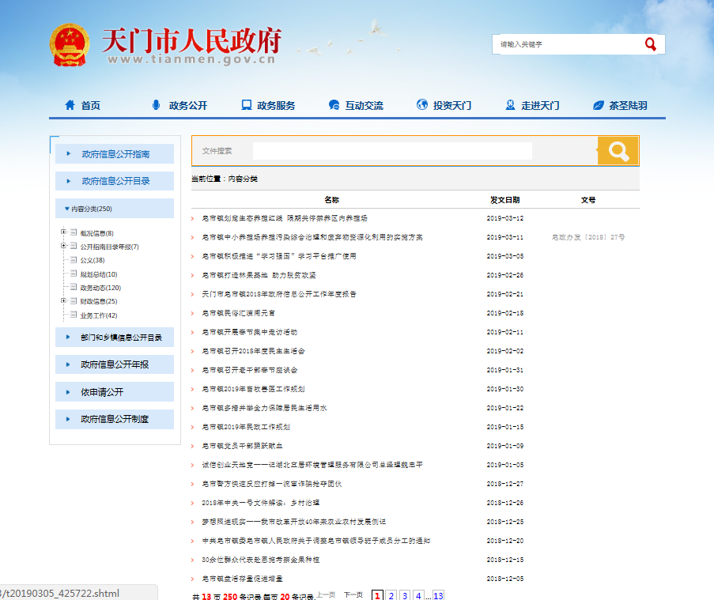Expand the 概况信息(8) tree node

point(63,232)
